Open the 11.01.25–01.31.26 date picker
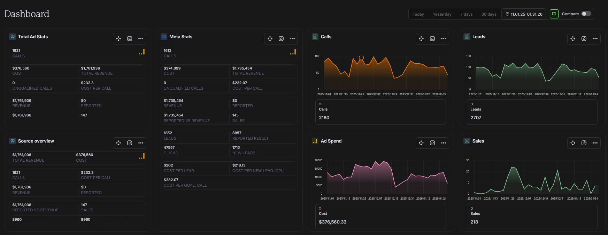Screen dimensions: 608x235 tap(524, 14)
